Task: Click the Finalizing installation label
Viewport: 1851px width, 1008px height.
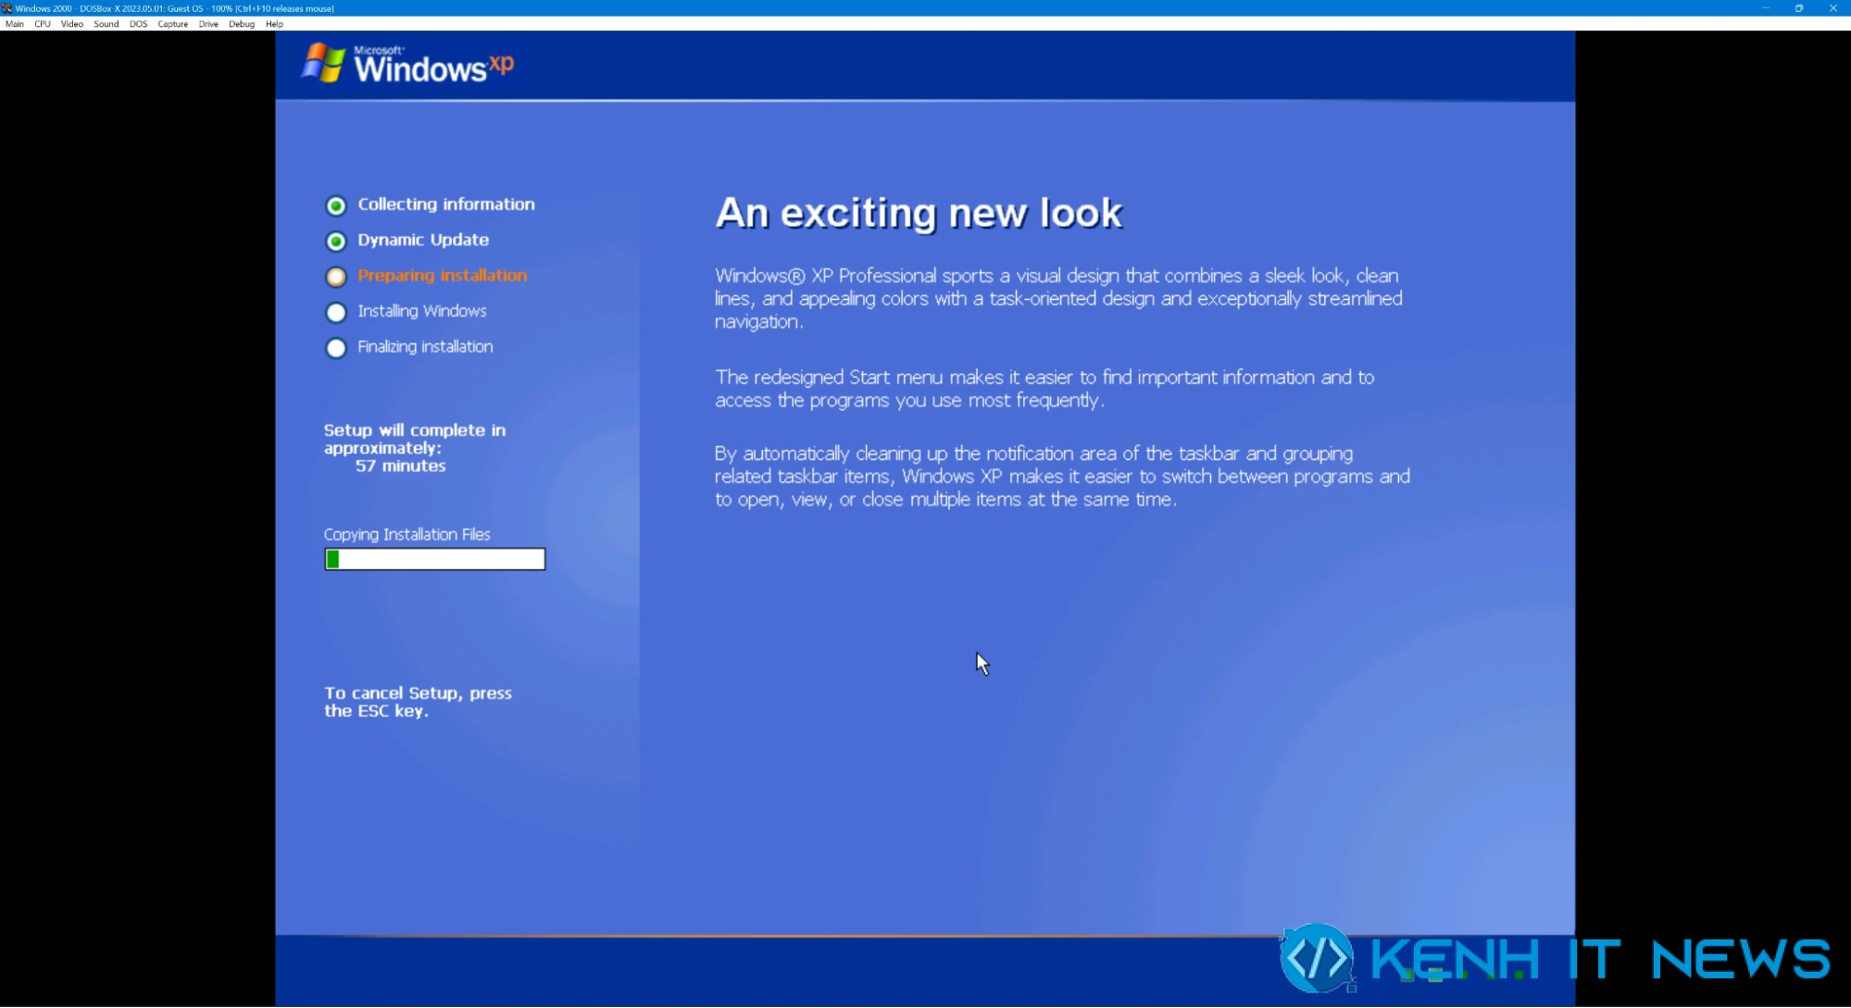Action: click(425, 347)
